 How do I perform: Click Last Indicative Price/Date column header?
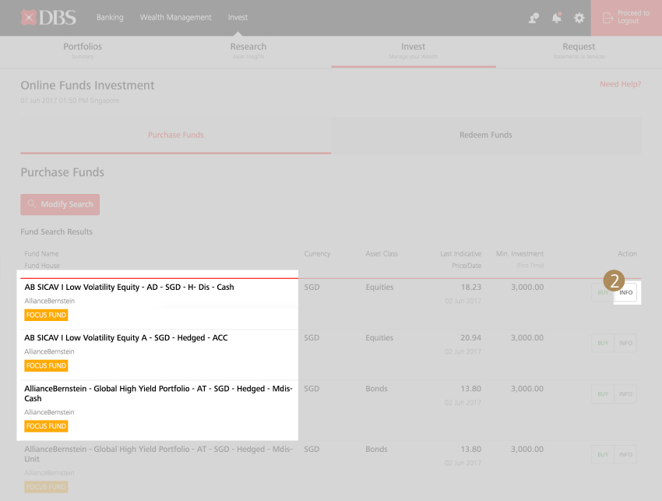[x=460, y=259]
